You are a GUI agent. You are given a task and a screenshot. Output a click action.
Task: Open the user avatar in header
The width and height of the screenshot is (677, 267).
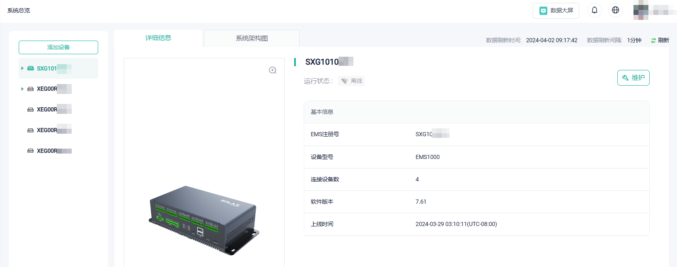pos(641,11)
